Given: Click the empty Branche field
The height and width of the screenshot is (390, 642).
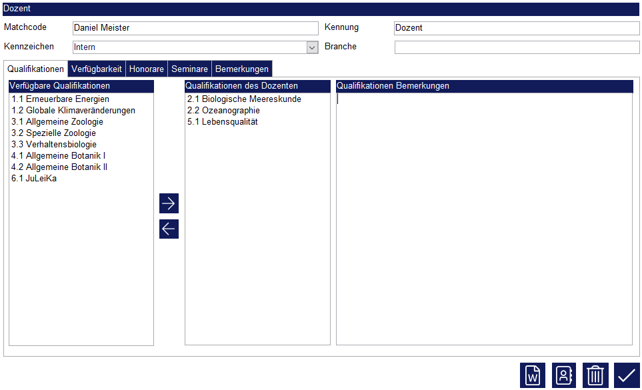Looking at the screenshot, I should [x=517, y=47].
